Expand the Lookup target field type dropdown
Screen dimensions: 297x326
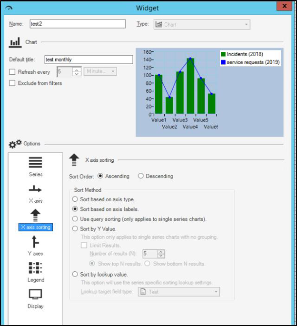(x=179, y=292)
